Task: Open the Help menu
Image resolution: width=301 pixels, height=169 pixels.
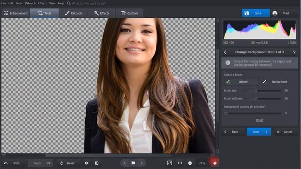Action: click(x=61, y=3)
